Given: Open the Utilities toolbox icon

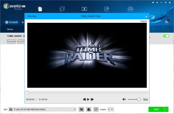Looking at the screenshot, I should pos(130,9).
